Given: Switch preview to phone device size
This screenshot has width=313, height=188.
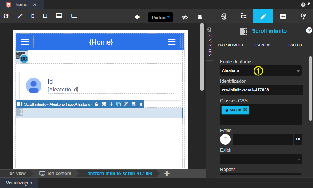Looking at the screenshot, I should click(x=33, y=16).
